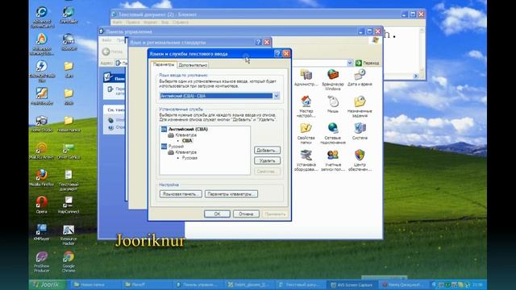516x290 pixels.
Task: Launch the Driver Genius desktop shortcut
Action: click(69, 151)
